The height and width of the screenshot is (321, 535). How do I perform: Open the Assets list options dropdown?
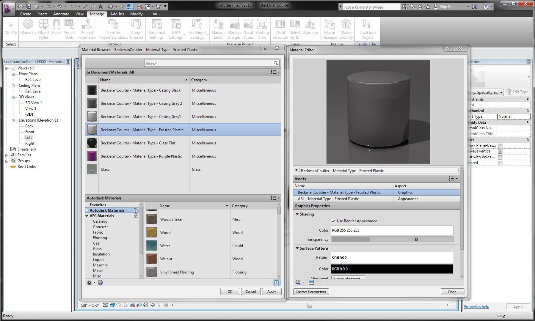(x=453, y=179)
